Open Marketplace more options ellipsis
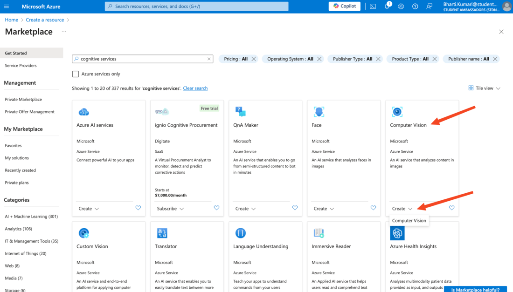 (64, 32)
